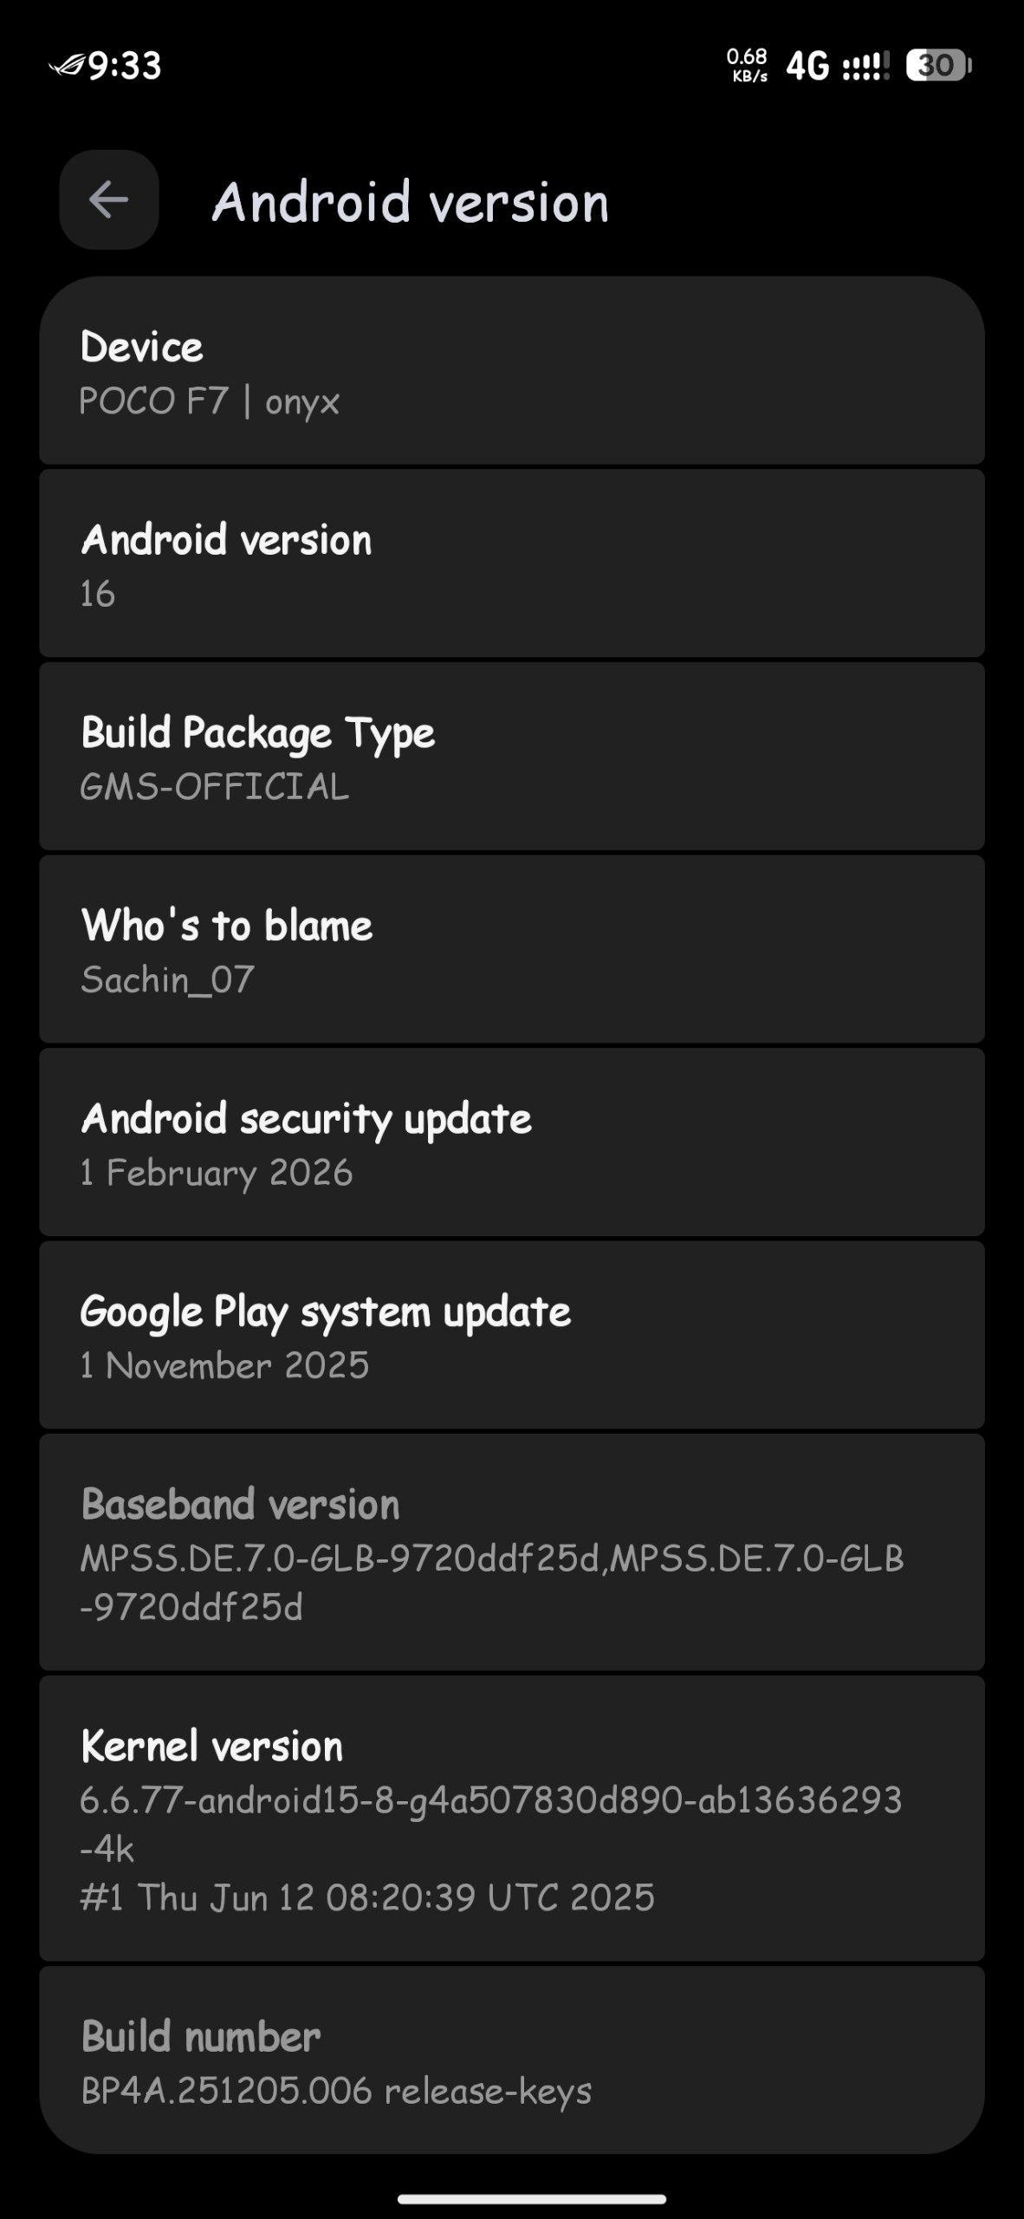Open Google Play system update

click(x=511, y=1337)
